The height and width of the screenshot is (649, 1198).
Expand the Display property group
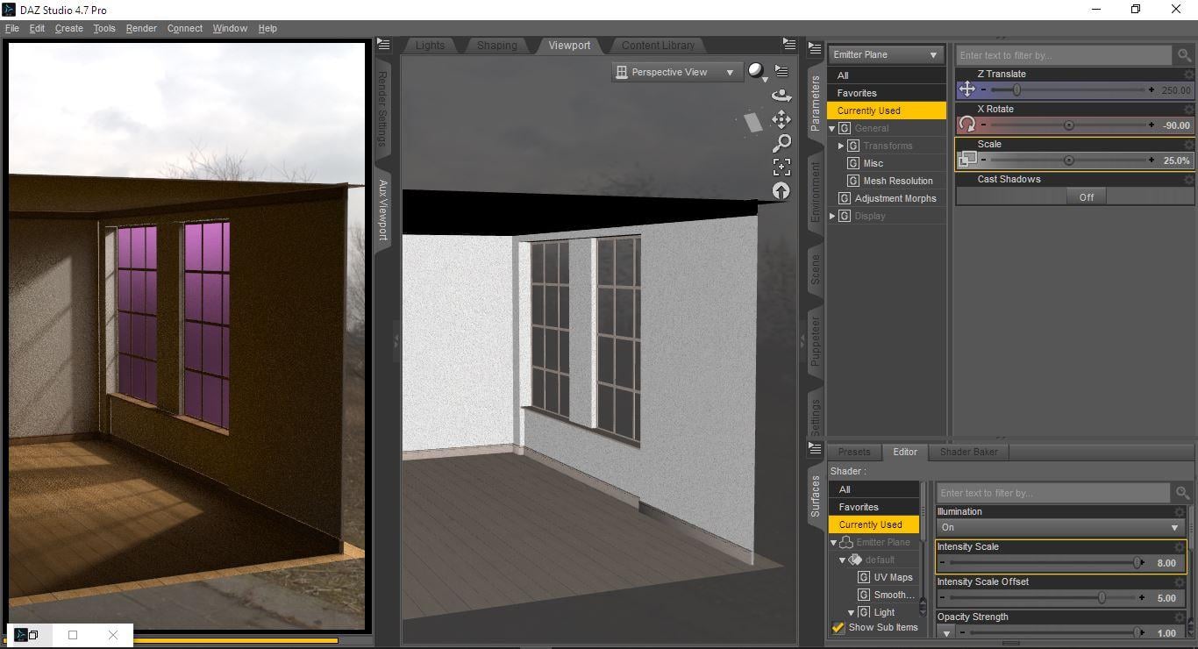point(832,217)
